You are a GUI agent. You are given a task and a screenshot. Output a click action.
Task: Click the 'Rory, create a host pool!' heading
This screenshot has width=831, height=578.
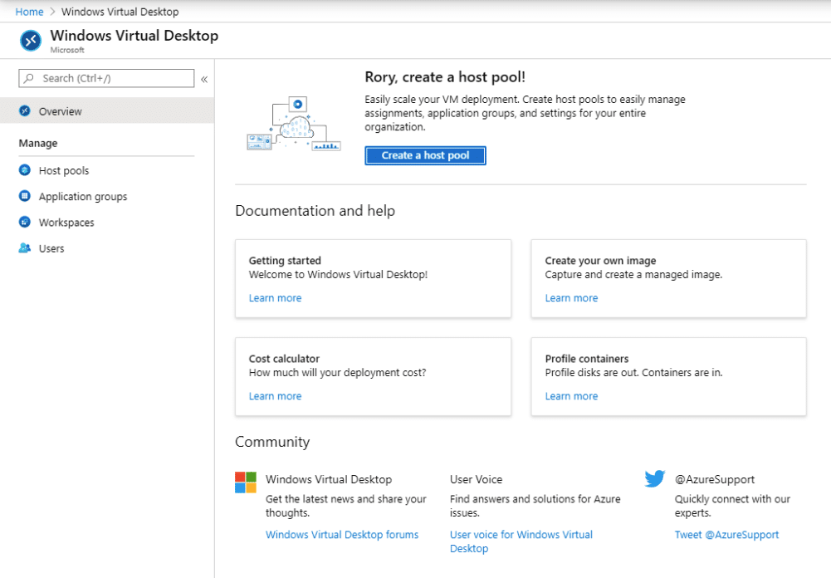tap(445, 77)
